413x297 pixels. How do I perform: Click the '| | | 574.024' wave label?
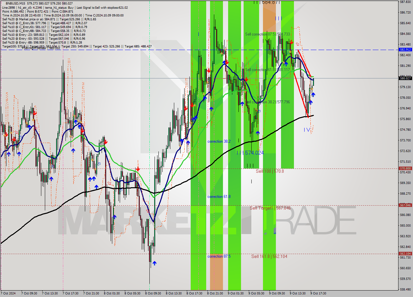pos(250,153)
